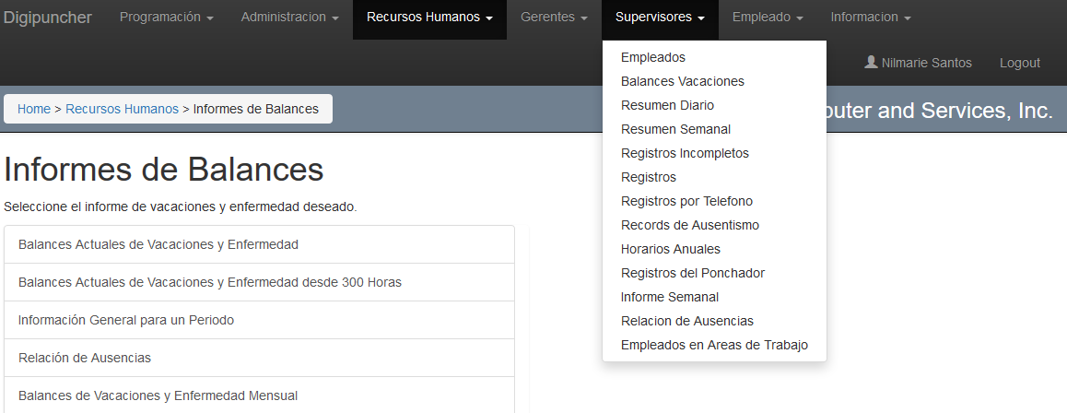Expand the Informacion menu
Image resolution: width=1067 pixels, height=413 pixels.
point(870,18)
